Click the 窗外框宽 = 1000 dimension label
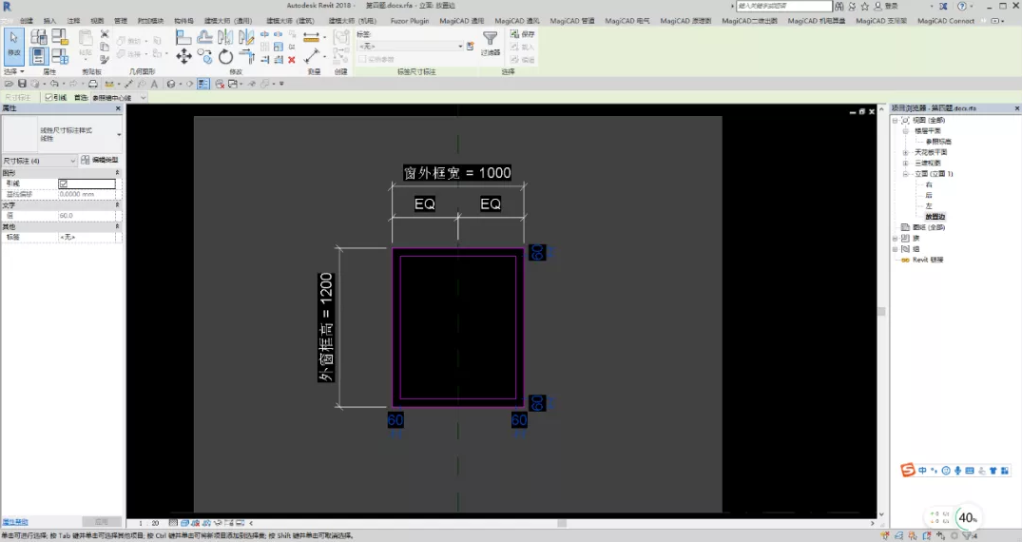Viewport: 1022px width, 542px height. click(x=457, y=173)
